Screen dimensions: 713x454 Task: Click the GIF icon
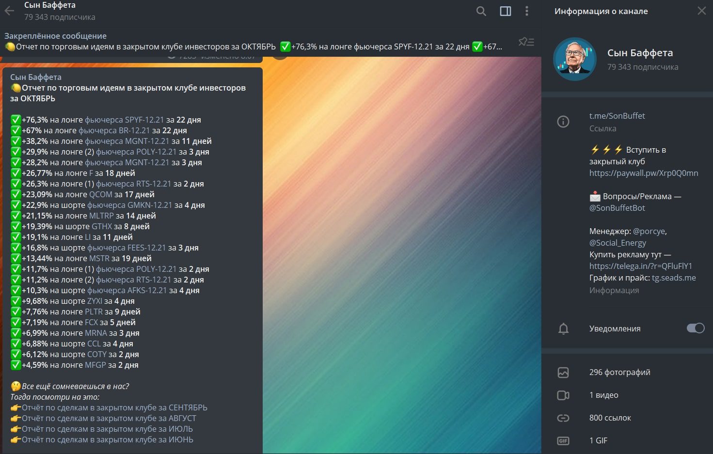[563, 441]
